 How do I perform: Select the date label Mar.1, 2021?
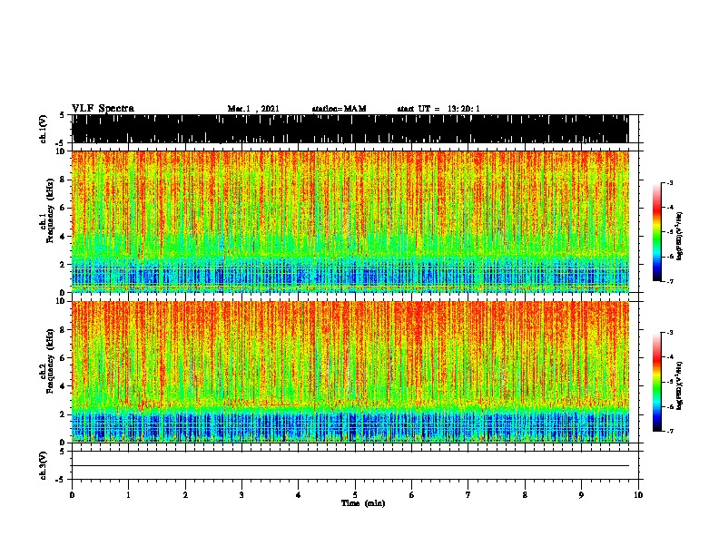tap(253, 109)
